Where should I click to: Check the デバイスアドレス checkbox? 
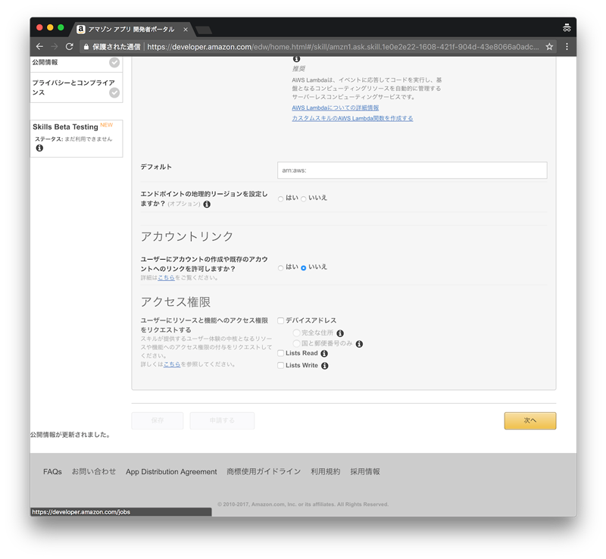click(281, 320)
